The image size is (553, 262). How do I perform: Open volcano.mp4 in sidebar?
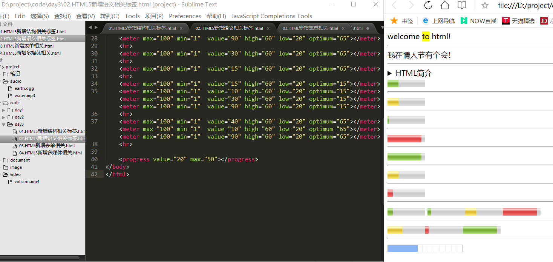tap(27, 182)
